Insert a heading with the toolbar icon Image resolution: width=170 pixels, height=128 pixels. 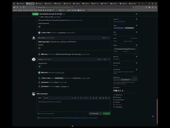coord(73,98)
